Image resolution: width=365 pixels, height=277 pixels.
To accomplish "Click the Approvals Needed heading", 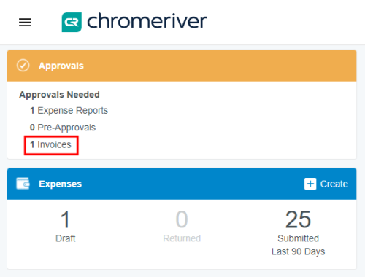I will click(x=59, y=95).
